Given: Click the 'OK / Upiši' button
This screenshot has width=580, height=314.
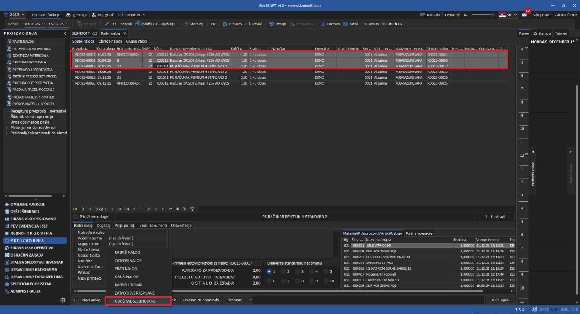Looking at the screenshot, I should [500, 300].
